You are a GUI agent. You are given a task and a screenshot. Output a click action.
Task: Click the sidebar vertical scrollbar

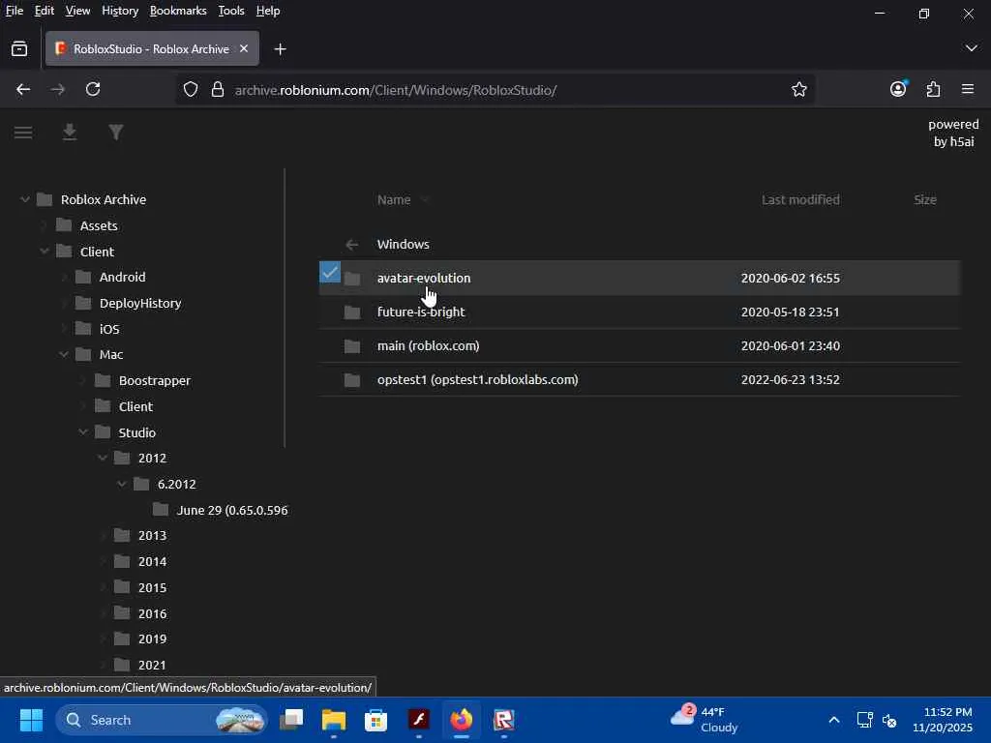(x=285, y=308)
